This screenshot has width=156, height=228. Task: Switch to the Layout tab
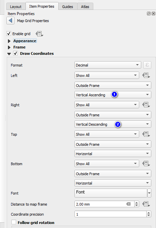tap(16, 7)
